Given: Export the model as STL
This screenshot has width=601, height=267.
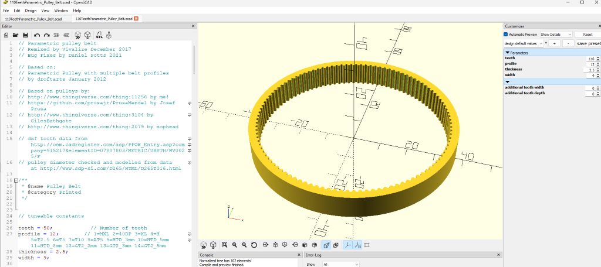Looking at the screenshot, I should tap(99, 35).
